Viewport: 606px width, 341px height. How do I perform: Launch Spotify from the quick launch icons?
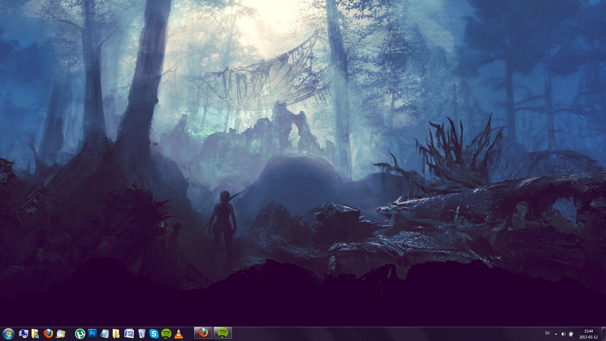click(x=166, y=333)
